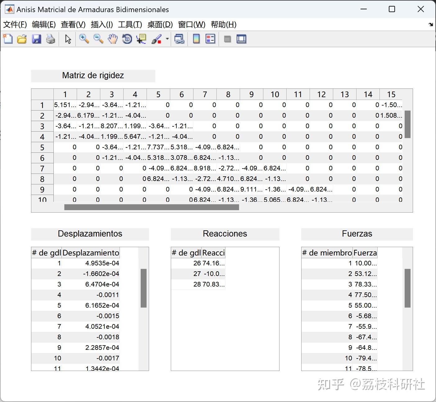Create a new figure
Image resolution: width=436 pixels, height=402 pixels.
pyautogui.click(x=8, y=39)
